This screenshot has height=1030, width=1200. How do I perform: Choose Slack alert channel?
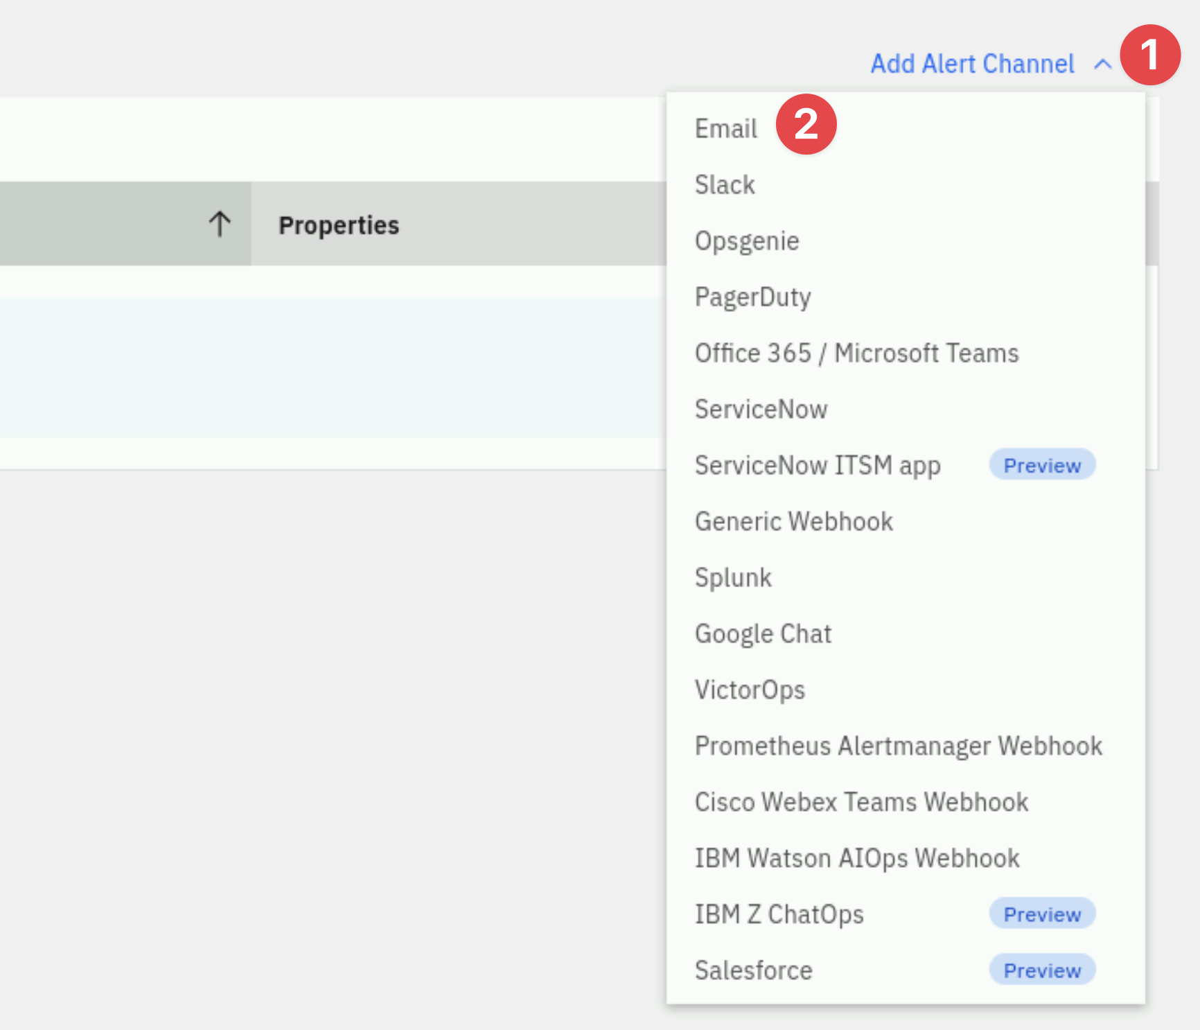(906, 184)
